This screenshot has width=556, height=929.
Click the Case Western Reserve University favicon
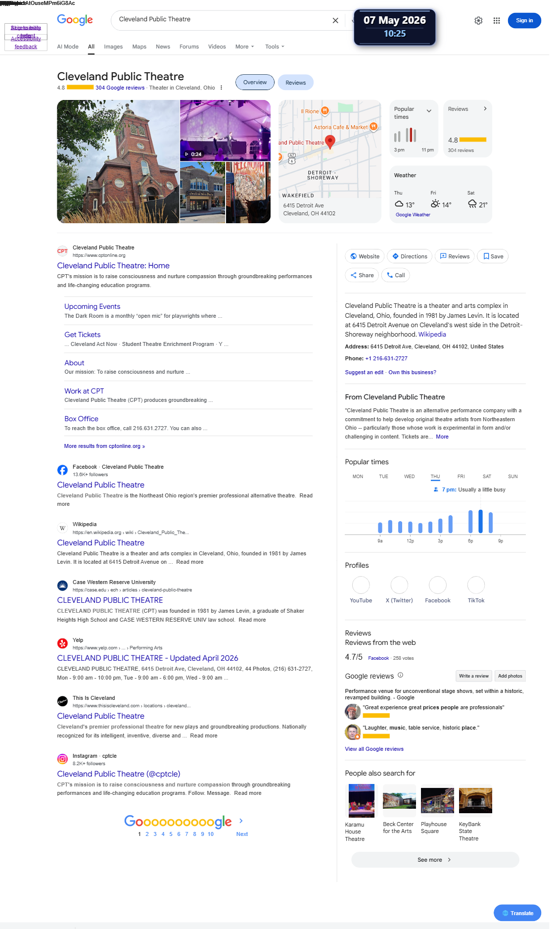(x=62, y=586)
